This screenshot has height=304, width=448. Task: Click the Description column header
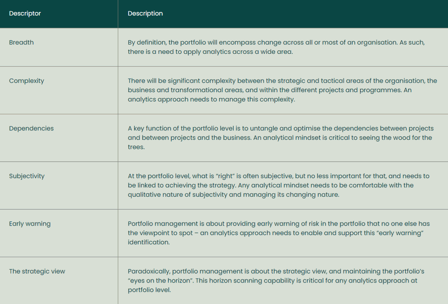pos(145,14)
